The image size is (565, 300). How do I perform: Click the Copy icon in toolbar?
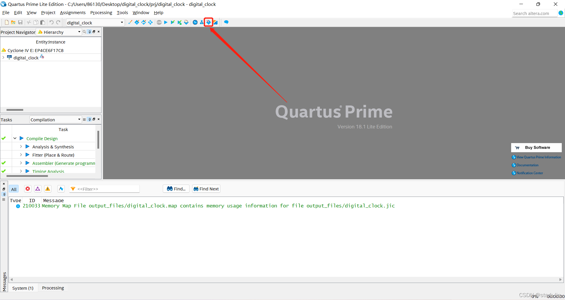point(36,22)
